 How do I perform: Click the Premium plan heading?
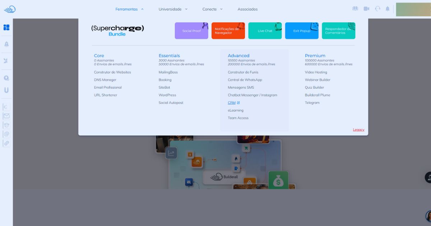pos(315,56)
